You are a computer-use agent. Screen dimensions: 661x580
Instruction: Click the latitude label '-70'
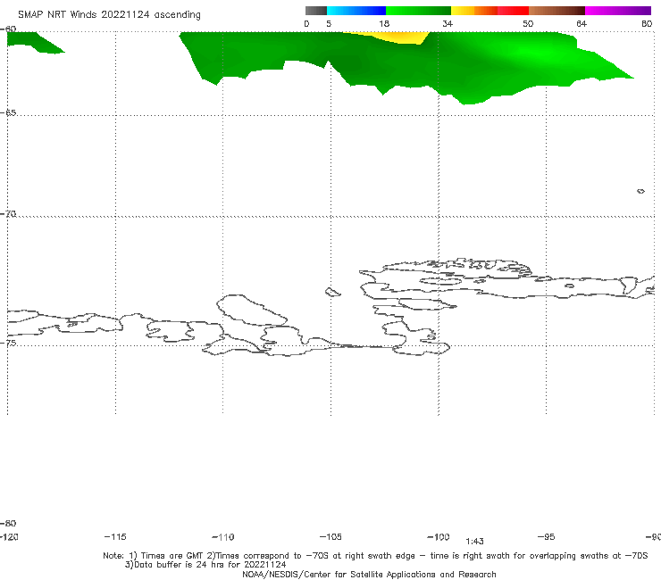8,214
